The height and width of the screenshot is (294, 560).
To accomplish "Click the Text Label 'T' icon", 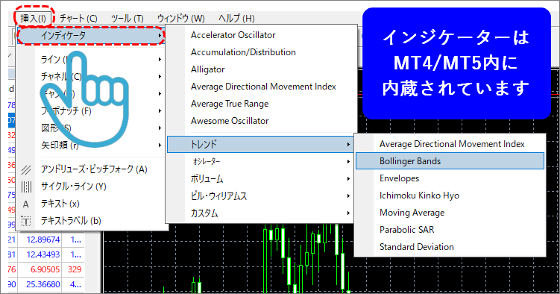I will [25, 221].
